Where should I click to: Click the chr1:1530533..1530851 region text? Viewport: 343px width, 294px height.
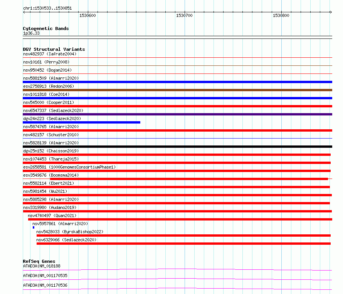click(47, 8)
